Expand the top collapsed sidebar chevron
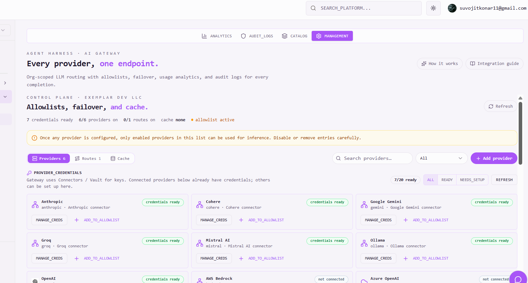 click(3, 30)
